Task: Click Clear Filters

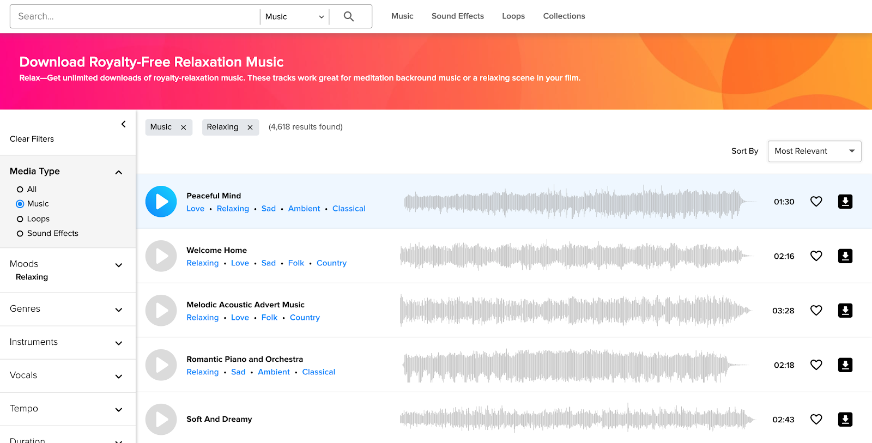Action: point(32,139)
